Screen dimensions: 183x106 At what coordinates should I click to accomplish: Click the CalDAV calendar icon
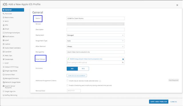pos(3,44)
